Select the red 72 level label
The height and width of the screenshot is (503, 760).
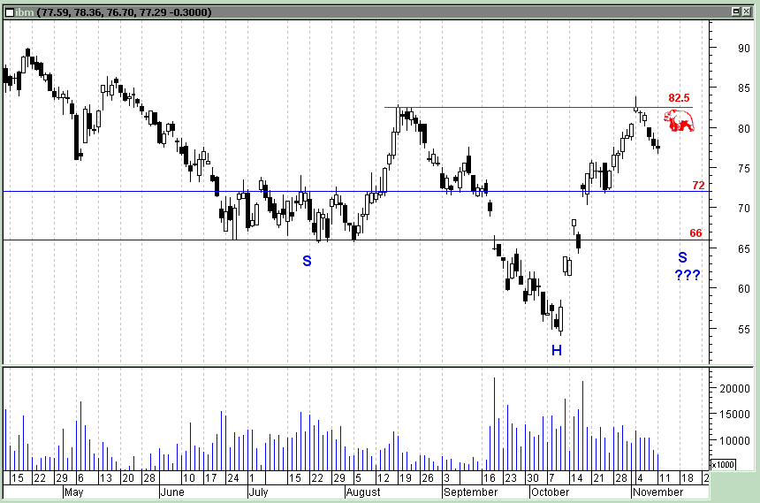click(x=698, y=186)
